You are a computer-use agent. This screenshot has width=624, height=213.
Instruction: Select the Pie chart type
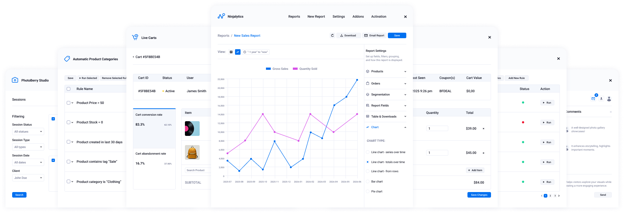point(368,191)
